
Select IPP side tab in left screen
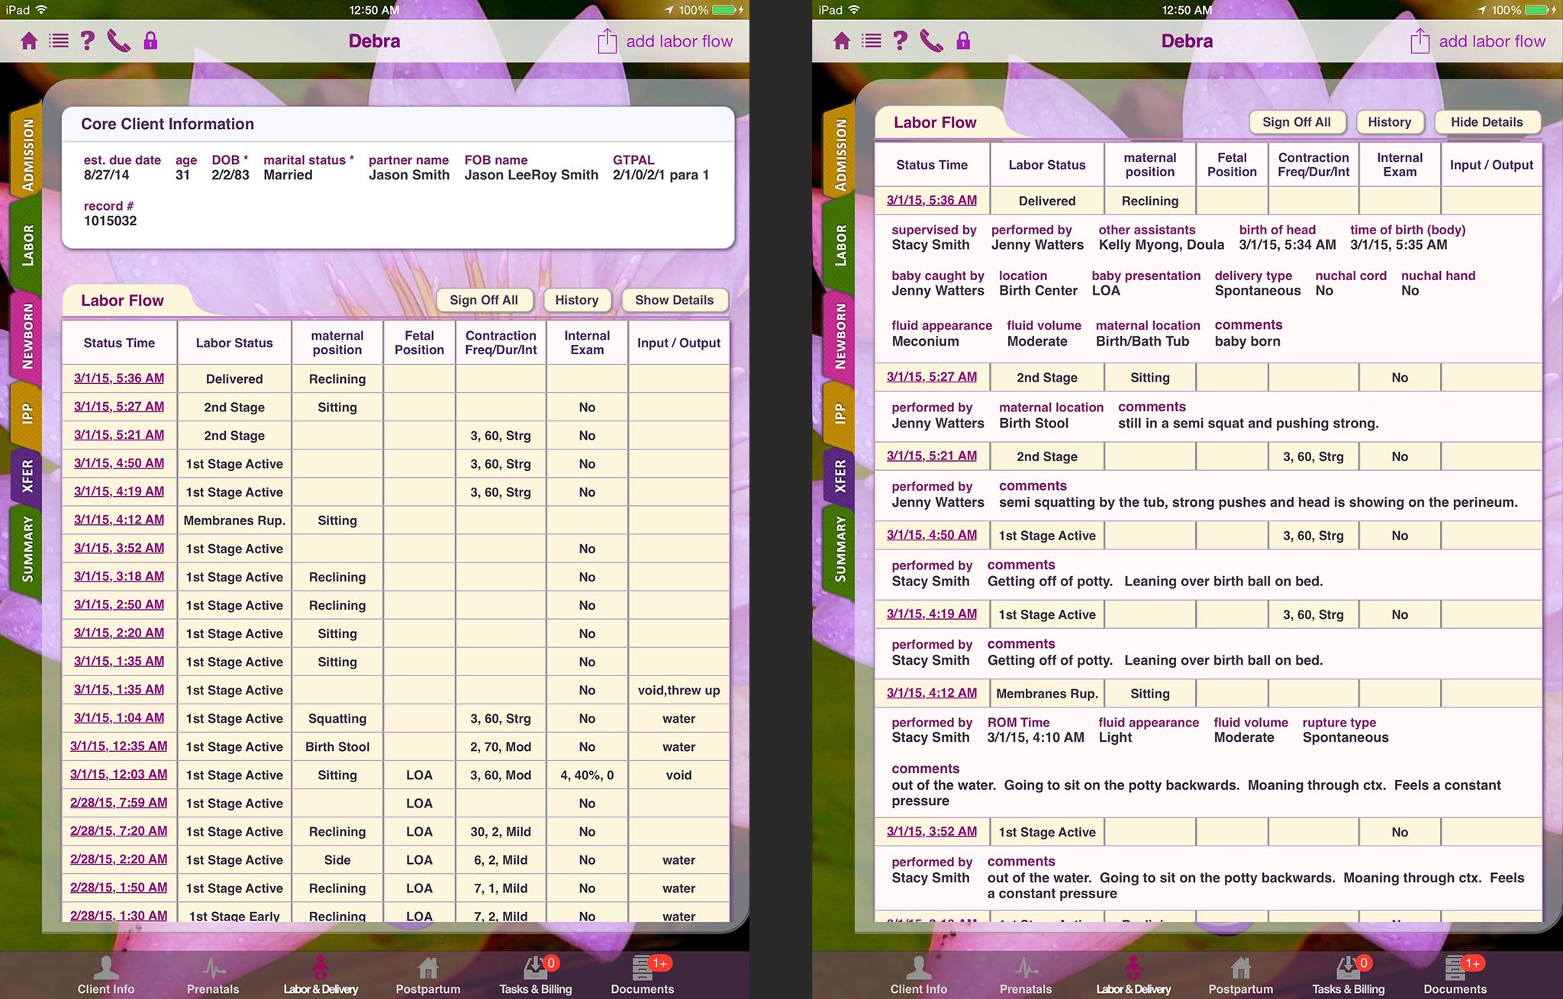coord(27,414)
